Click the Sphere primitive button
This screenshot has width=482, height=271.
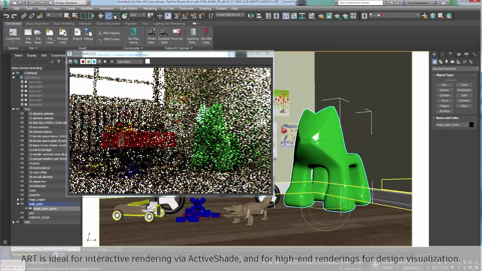(x=444, y=90)
